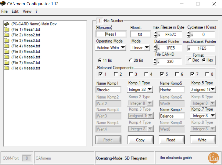Click the folder icon of File 7 Mess7.txt
Image resolution: width=222 pixels, height=165 pixels.
7,62
